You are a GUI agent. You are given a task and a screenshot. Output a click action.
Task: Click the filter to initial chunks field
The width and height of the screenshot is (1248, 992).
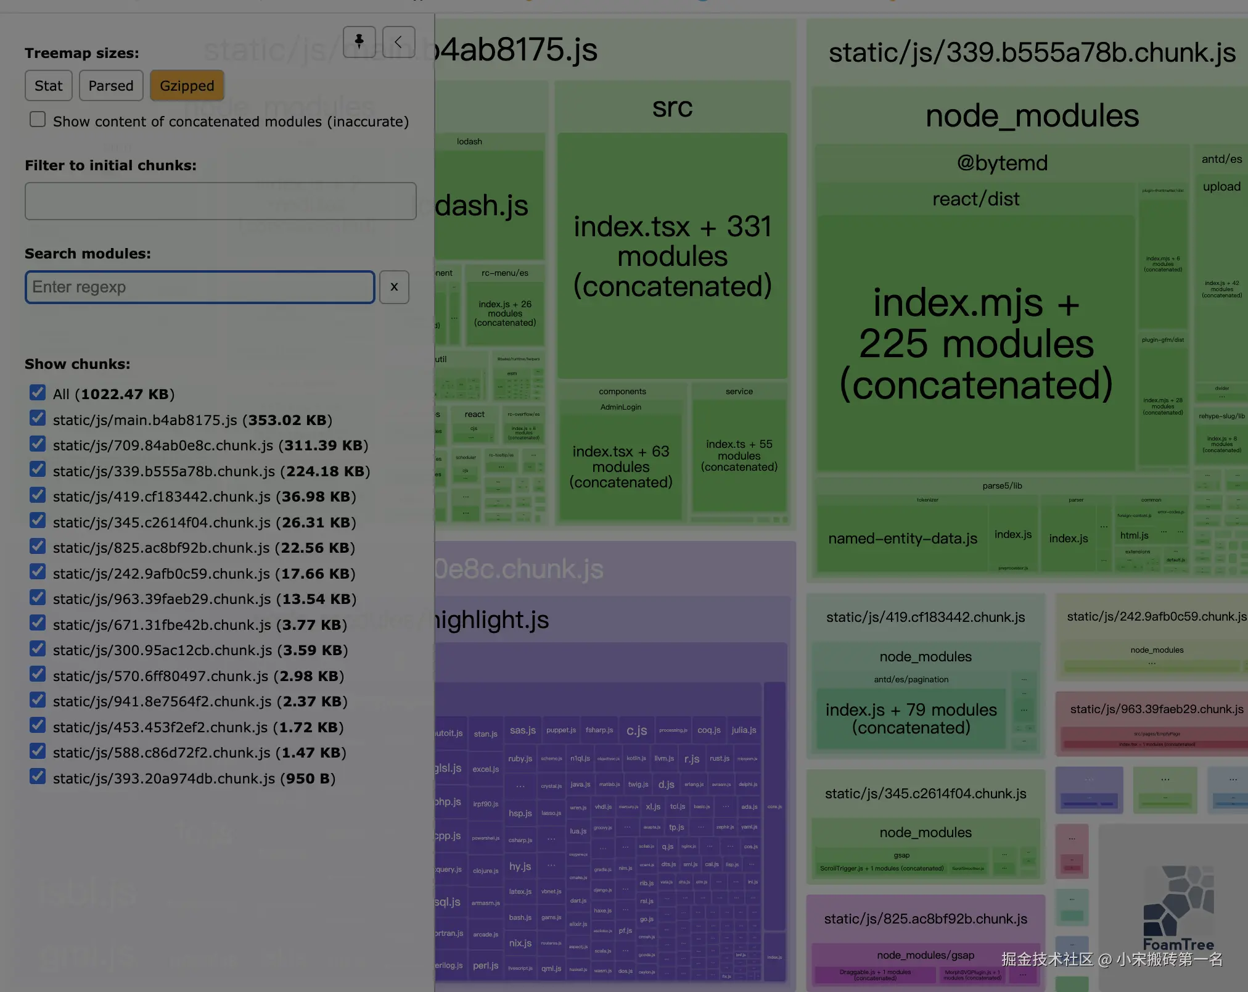click(220, 201)
